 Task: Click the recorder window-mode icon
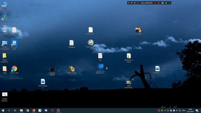coord(132,3)
